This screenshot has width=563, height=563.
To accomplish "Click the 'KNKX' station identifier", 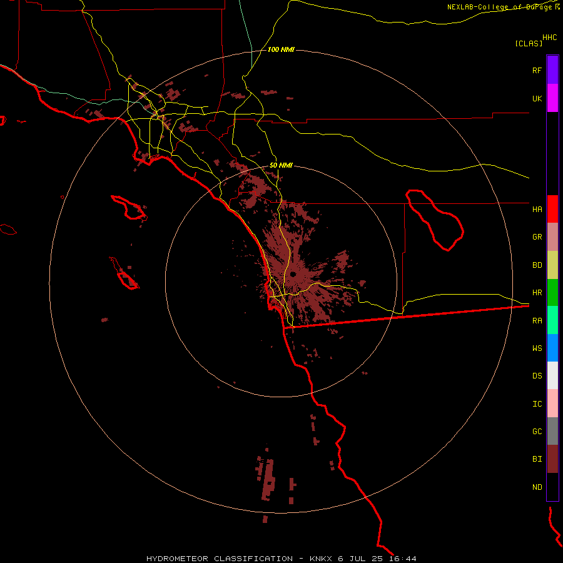I will click(x=320, y=559).
